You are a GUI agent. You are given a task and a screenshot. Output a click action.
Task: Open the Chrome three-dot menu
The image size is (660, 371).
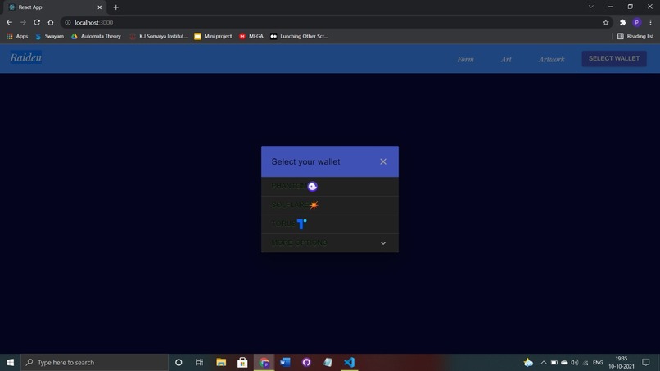point(650,23)
